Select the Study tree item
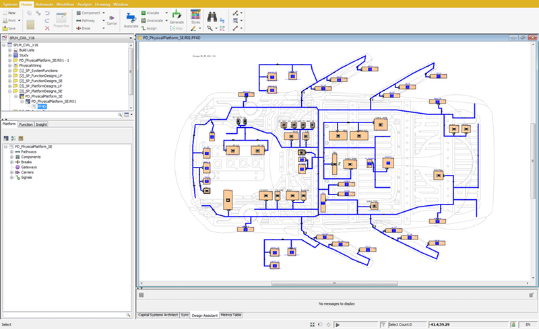Screen dimensions: 539x329 (24, 55)
